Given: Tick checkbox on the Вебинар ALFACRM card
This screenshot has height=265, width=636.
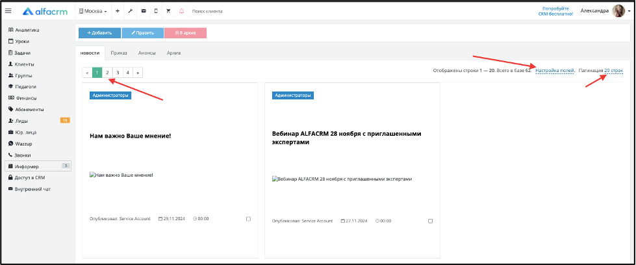Looking at the screenshot, I should (430, 221).
